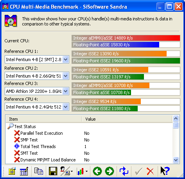Select the Total Test Threads item

click(38, 146)
